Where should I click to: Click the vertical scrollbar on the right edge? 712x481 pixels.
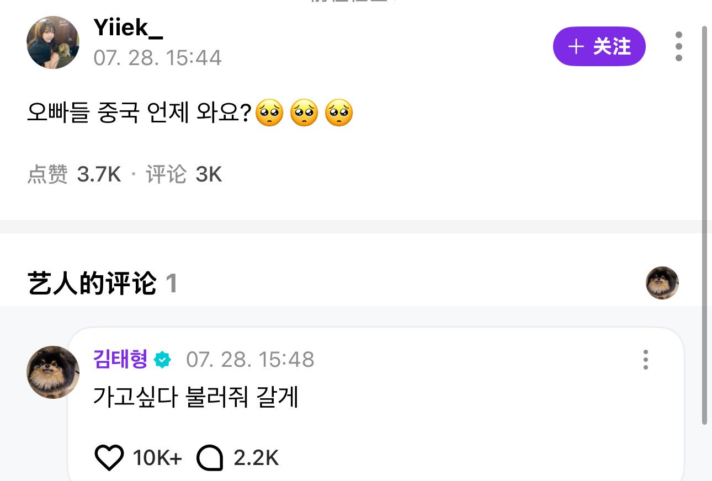click(704, 221)
